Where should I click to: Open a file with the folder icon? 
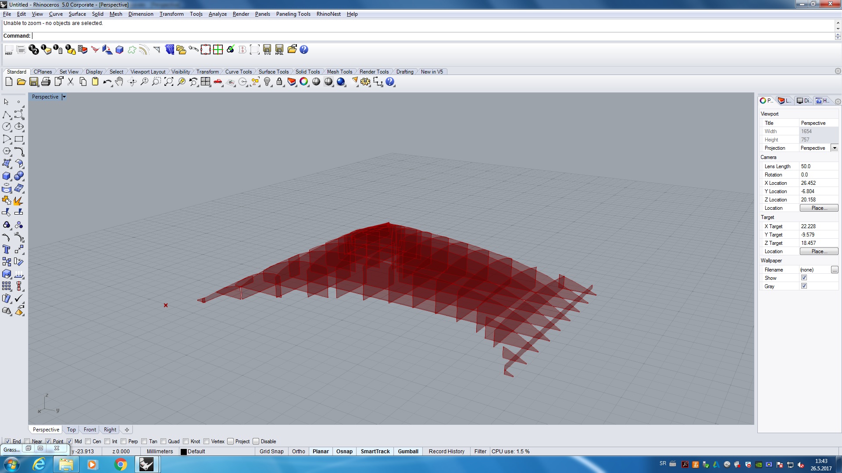tap(21, 82)
